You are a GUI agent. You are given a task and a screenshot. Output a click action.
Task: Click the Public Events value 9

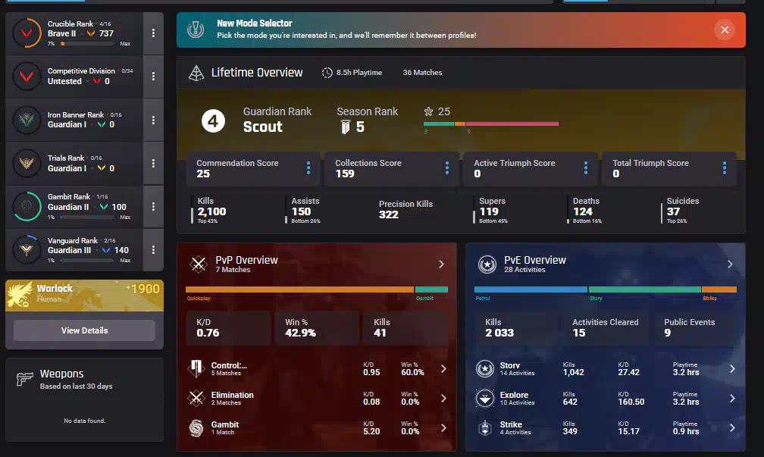click(x=668, y=333)
